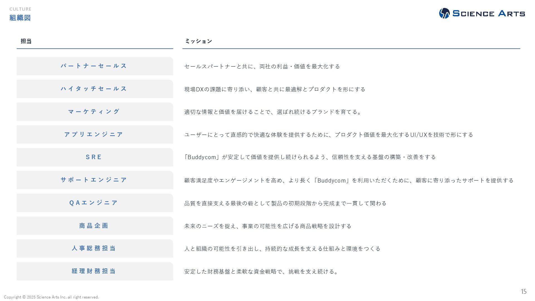Click mission text starting 人と組織の可能性

coord(282,249)
